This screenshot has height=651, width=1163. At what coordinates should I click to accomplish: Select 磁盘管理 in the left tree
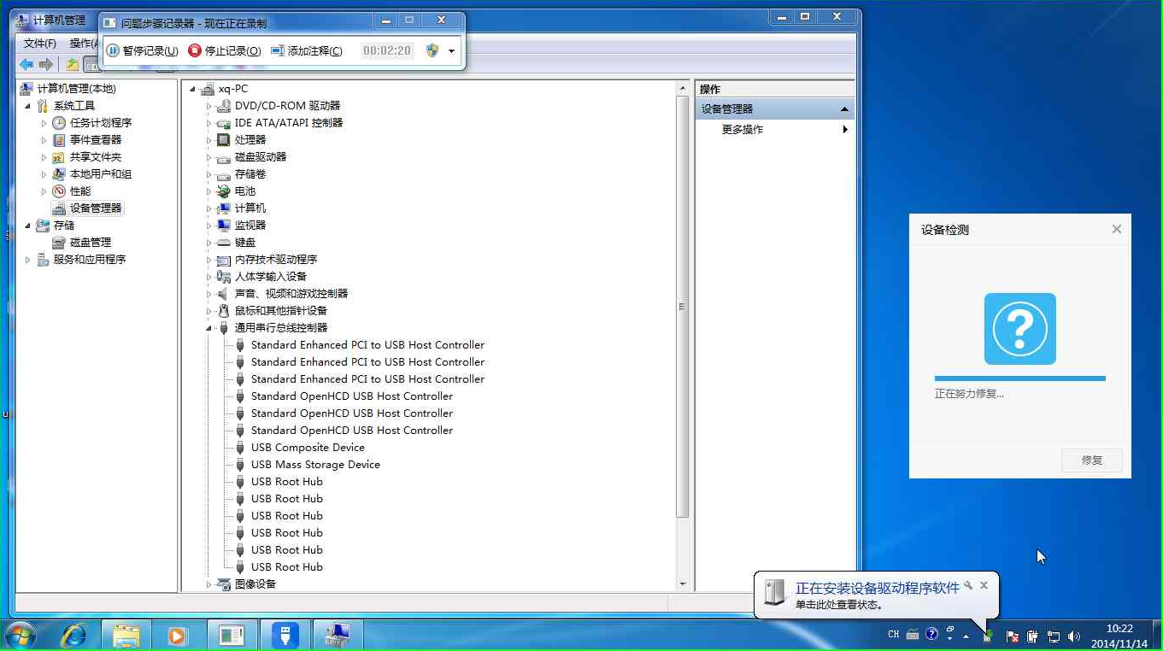[90, 243]
